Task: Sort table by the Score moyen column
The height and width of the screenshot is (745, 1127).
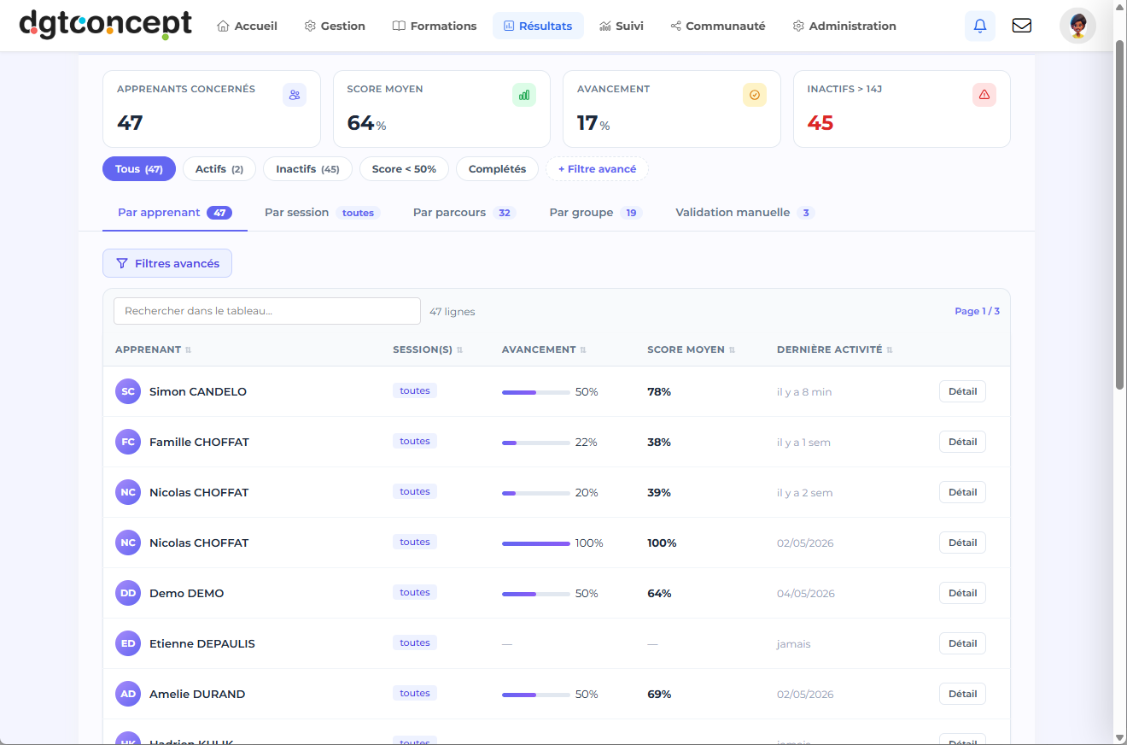Action: pyautogui.click(x=691, y=349)
